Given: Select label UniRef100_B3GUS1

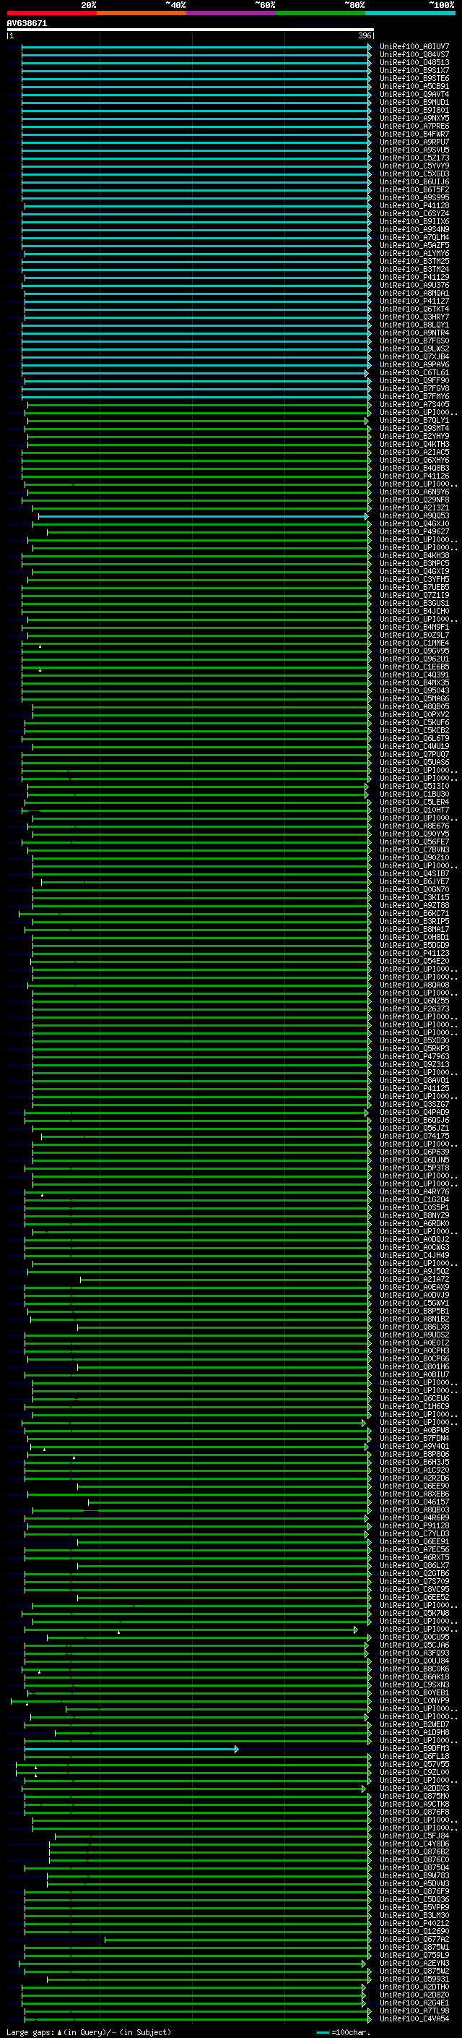Looking at the screenshot, I should (x=414, y=603).
